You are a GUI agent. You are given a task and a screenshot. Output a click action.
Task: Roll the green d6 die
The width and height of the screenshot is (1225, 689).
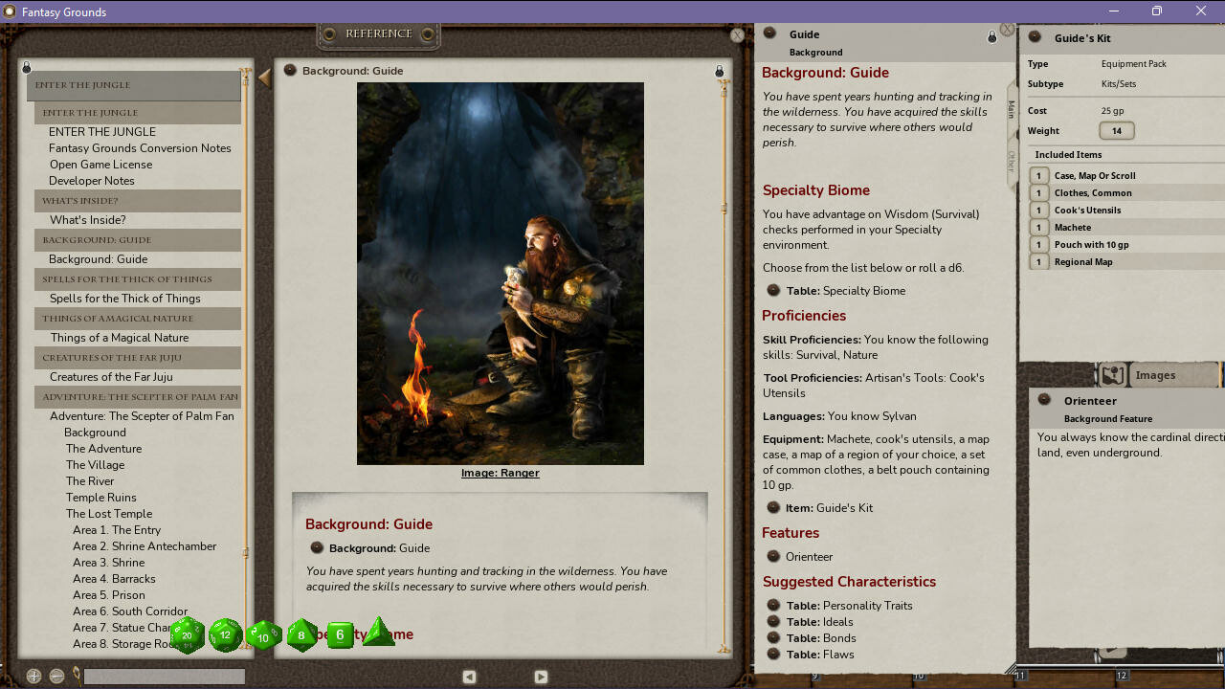339,634
